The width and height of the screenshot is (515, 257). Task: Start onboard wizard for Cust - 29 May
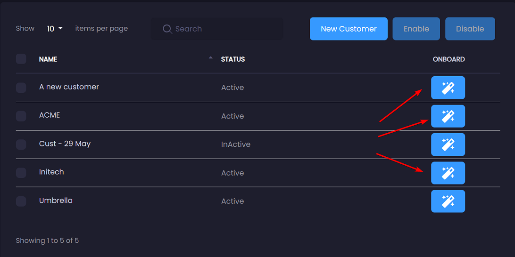click(x=448, y=145)
